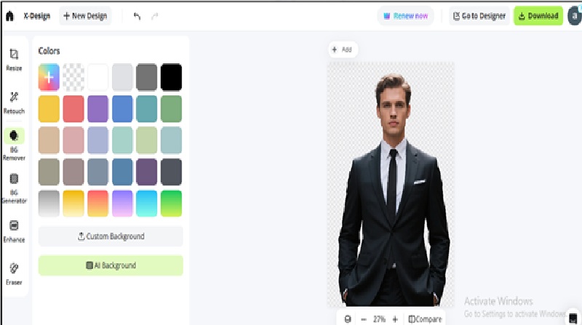Click the zoom out minus button

tap(364, 318)
